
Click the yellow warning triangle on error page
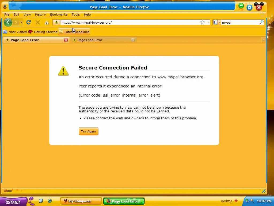(63, 71)
